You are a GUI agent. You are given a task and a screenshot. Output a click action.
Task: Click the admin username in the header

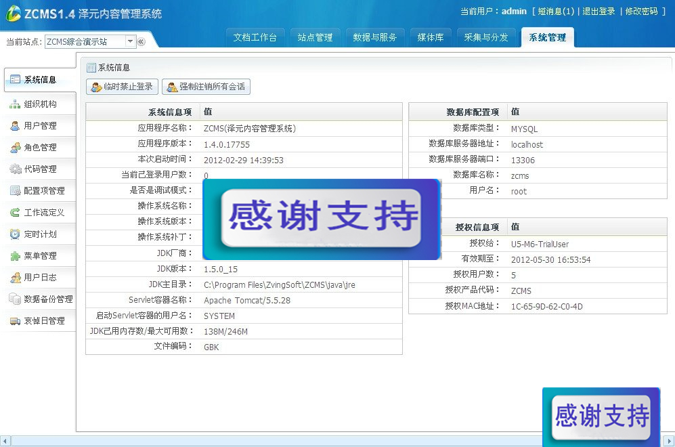click(x=514, y=12)
